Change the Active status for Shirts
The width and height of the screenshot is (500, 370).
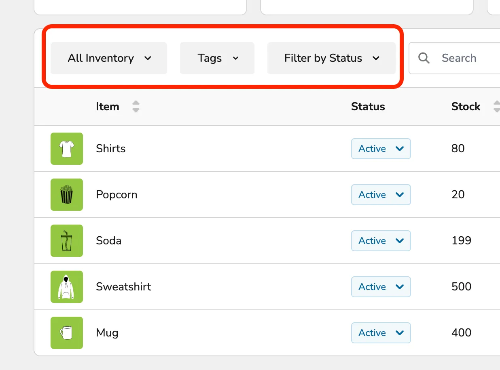pos(381,149)
